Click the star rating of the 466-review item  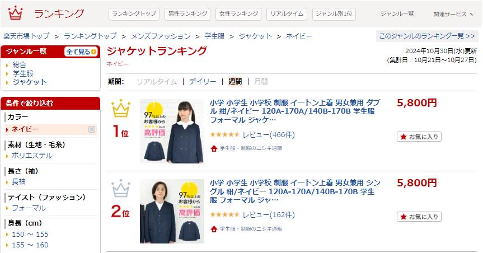click(x=225, y=135)
